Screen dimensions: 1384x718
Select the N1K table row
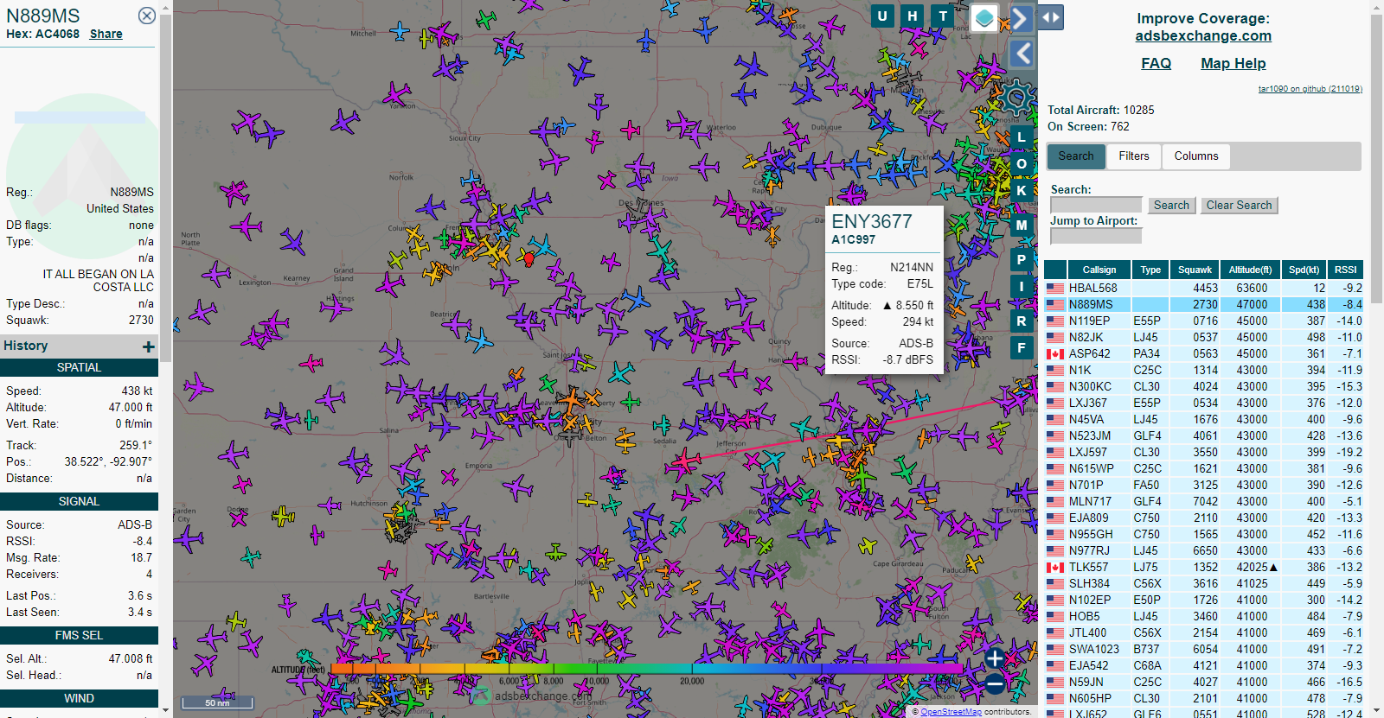(1203, 371)
